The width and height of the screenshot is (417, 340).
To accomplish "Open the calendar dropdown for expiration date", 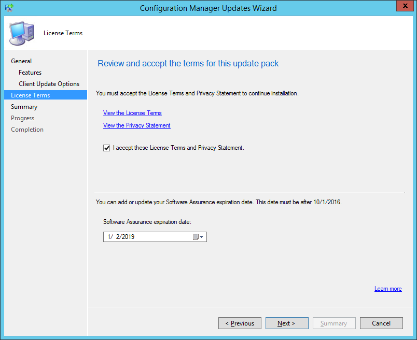I will pos(199,237).
